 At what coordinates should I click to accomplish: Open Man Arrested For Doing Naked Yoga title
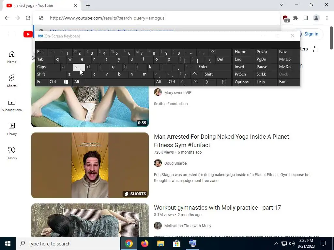click(221, 141)
